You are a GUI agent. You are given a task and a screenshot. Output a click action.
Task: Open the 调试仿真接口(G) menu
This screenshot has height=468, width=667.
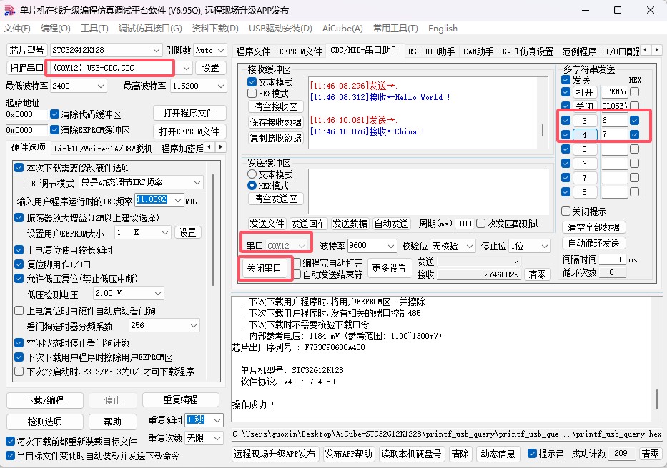150,29
